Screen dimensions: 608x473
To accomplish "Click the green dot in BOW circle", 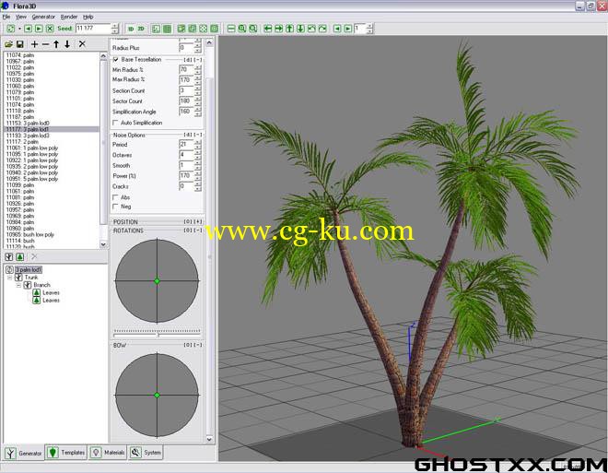I will point(157,395).
